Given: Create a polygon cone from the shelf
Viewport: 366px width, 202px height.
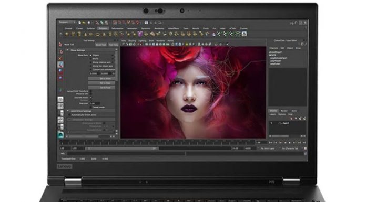Looking at the screenshot, I should tap(85, 34).
